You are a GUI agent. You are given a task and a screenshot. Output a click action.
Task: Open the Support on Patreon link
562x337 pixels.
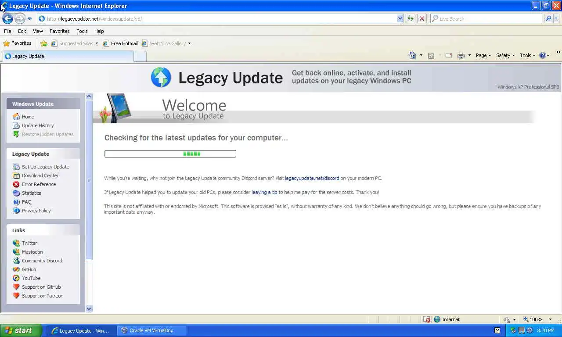[x=43, y=296]
